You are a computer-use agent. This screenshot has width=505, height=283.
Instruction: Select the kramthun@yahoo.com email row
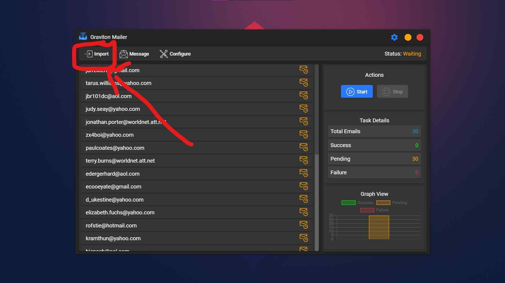(x=197, y=238)
